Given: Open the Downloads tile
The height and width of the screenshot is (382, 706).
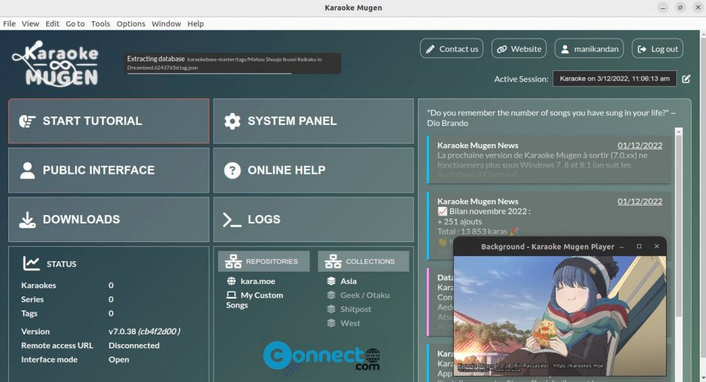Looking at the screenshot, I should click(x=108, y=219).
